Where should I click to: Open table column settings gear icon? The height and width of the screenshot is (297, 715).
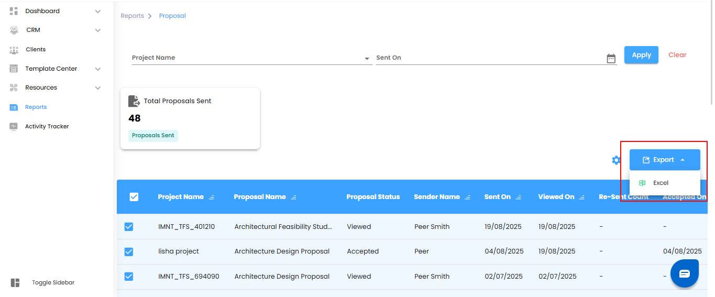point(616,160)
